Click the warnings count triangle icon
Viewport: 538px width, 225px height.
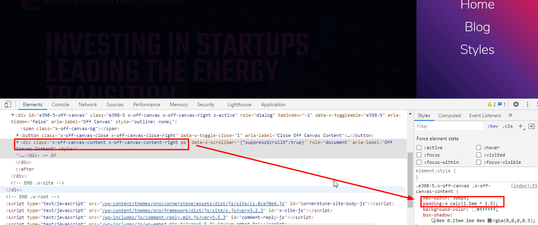coord(490,104)
